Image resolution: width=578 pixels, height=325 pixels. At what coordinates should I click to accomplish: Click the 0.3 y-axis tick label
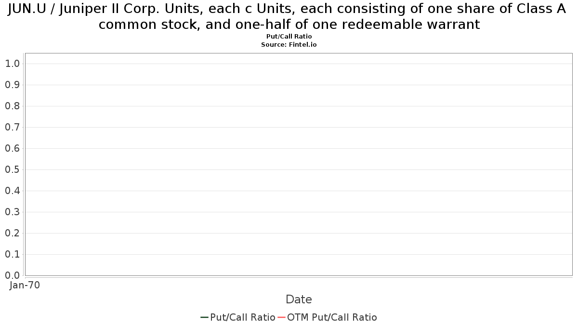12,212
